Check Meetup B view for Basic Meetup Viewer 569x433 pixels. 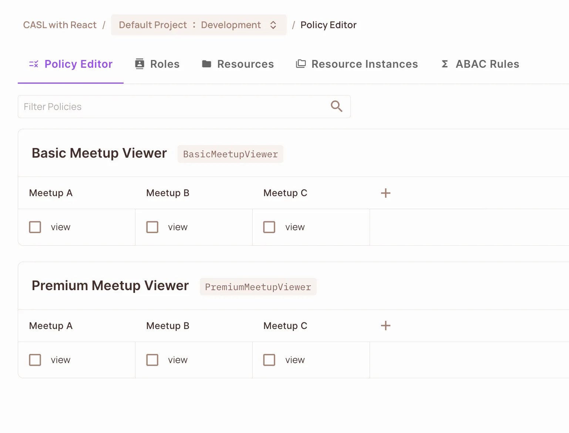[152, 227]
